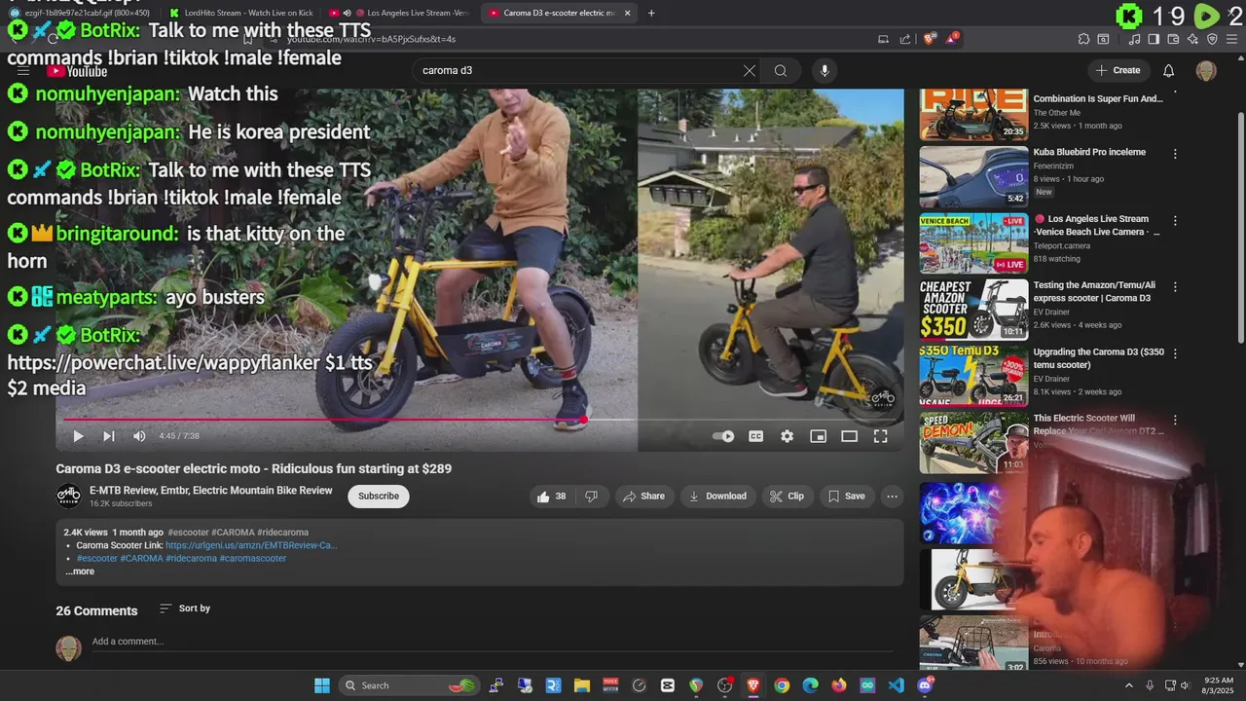Open the YouTube account avatar menu
This screenshot has height=701, width=1246.
pyautogui.click(x=1206, y=70)
